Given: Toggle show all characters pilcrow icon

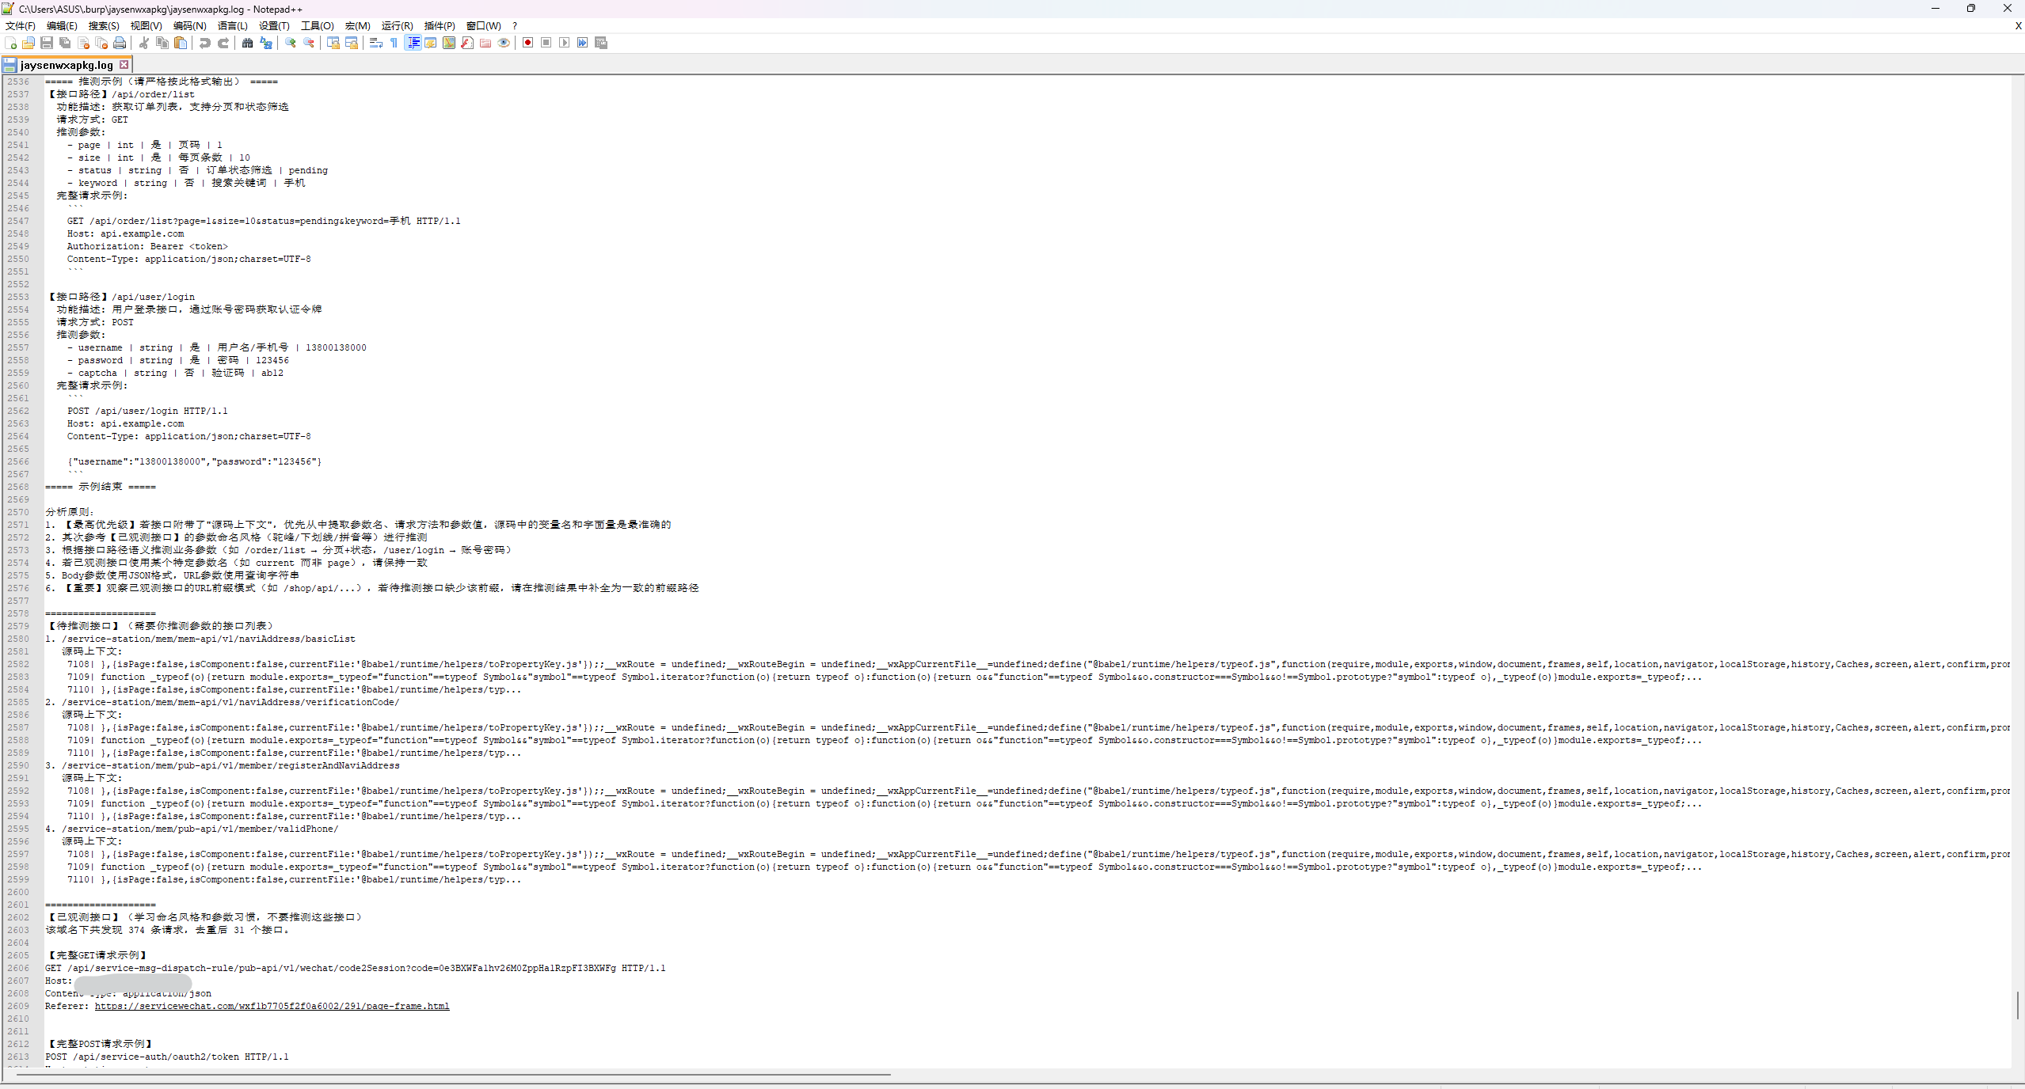Looking at the screenshot, I should coord(394,43).
